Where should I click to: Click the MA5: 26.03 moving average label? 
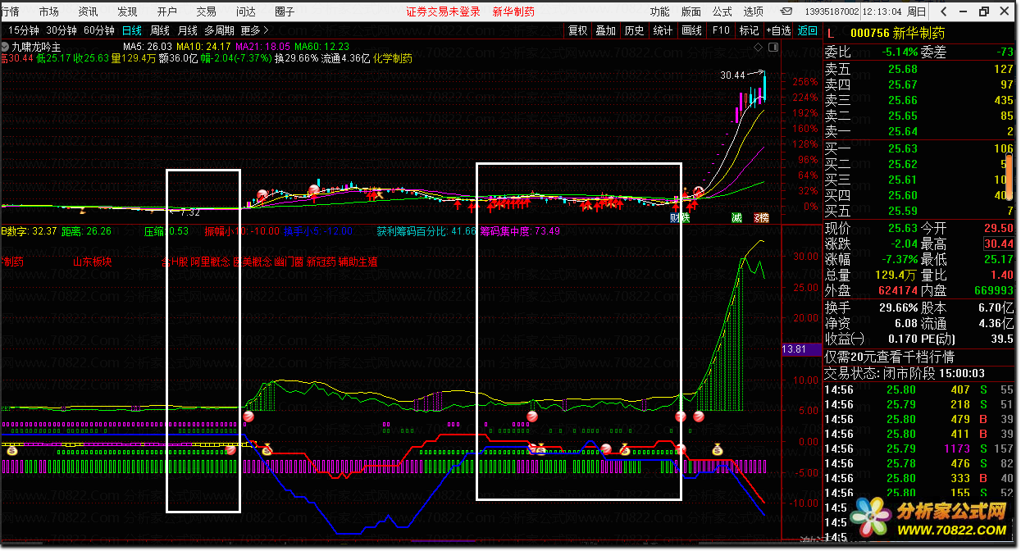click(148, 47)
